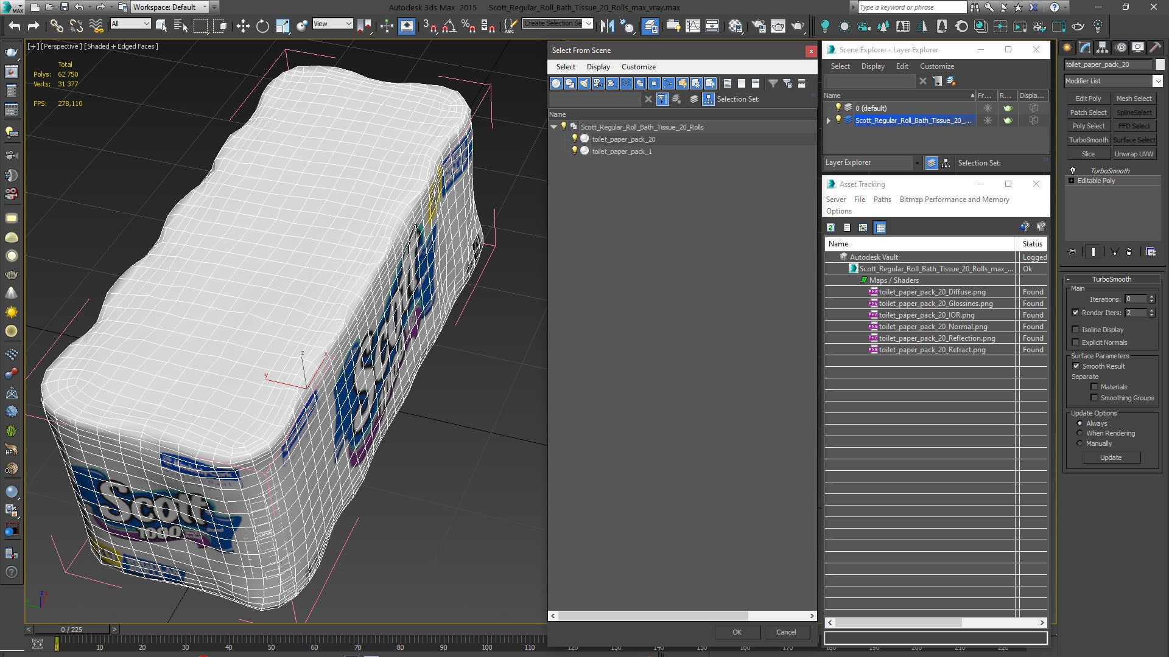Image resolution: width=1169 pixels, height=657 pixels.
Task: Expand the Scott_Regular_Roll layer in Layer Explorer
Action: pos(828,120)
